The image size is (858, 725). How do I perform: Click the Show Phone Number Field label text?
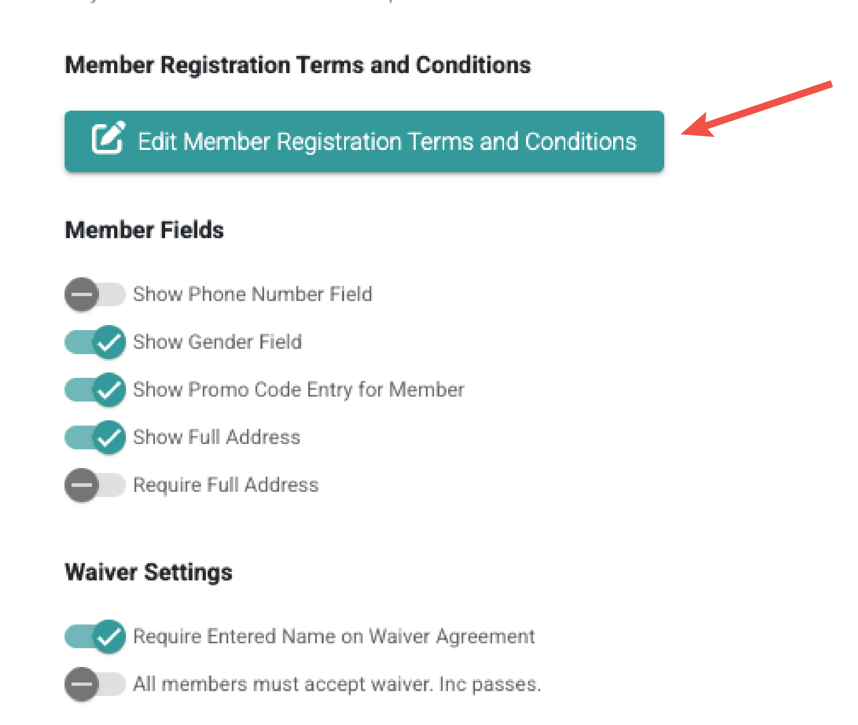coord(253,294)
